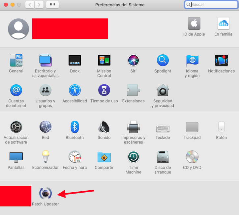The width and height of the screenshot is (239, 215).
Task: Go forward with the right arrow button
Action: click(39, 5)
